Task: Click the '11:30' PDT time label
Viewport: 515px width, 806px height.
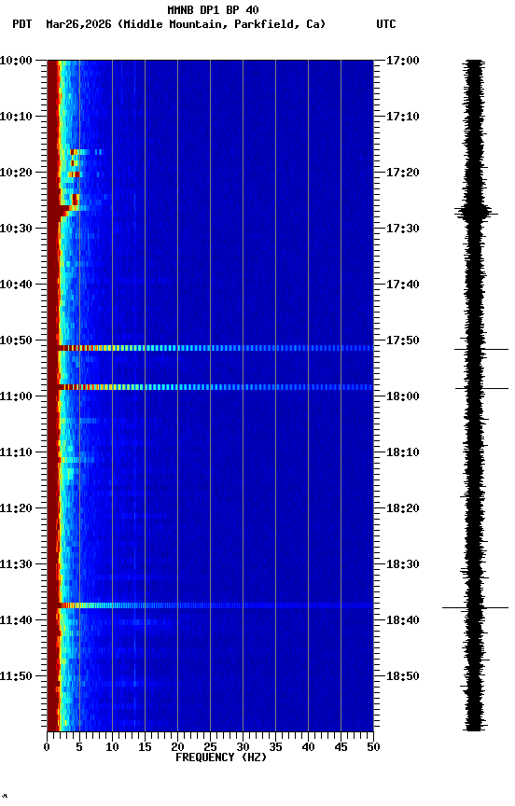Action: pyautogui.click(x=16, y=565)
